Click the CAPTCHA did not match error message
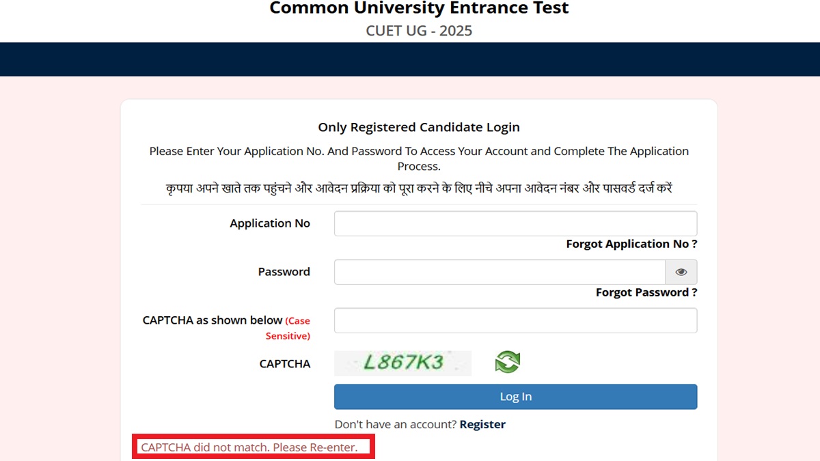Image resolution: width=820 pixels, height=461 pixels. 249,448
